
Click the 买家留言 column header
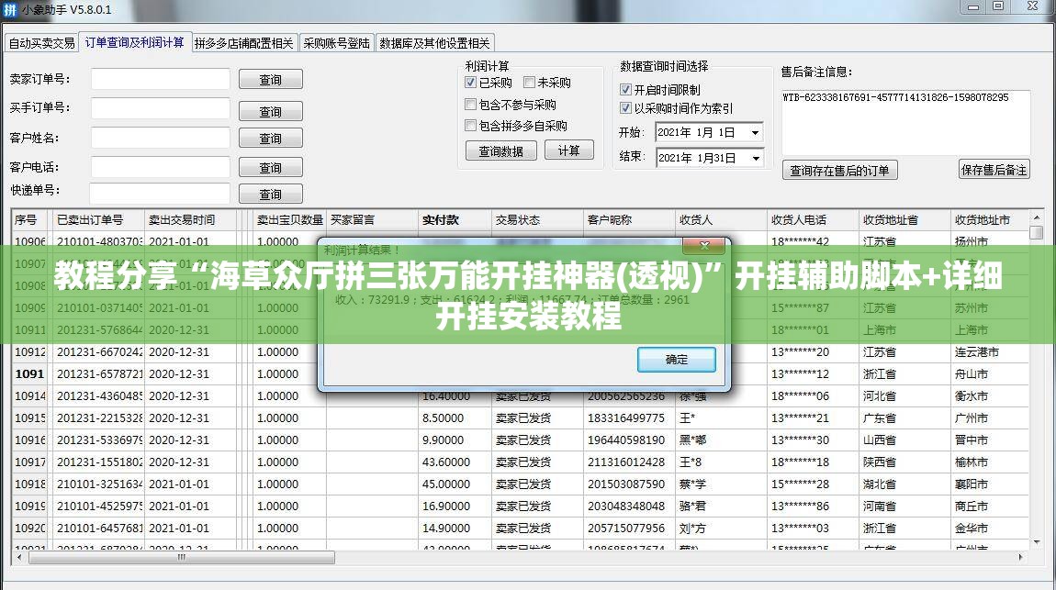(372, 220)
